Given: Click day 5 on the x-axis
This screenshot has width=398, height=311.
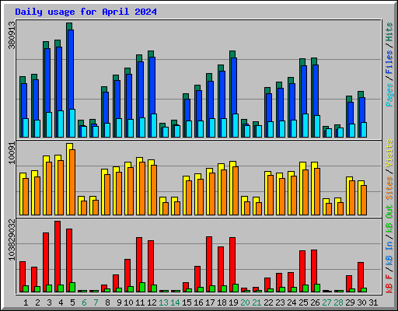Looking at the screenshot, I should (72, 302).
